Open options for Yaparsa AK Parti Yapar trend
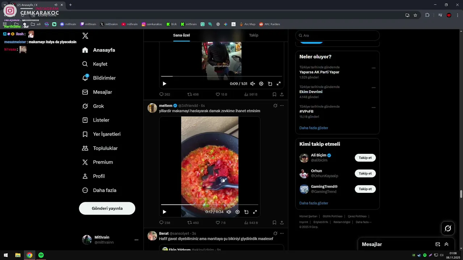Screen dimensions: 463x260 (374, 68)
